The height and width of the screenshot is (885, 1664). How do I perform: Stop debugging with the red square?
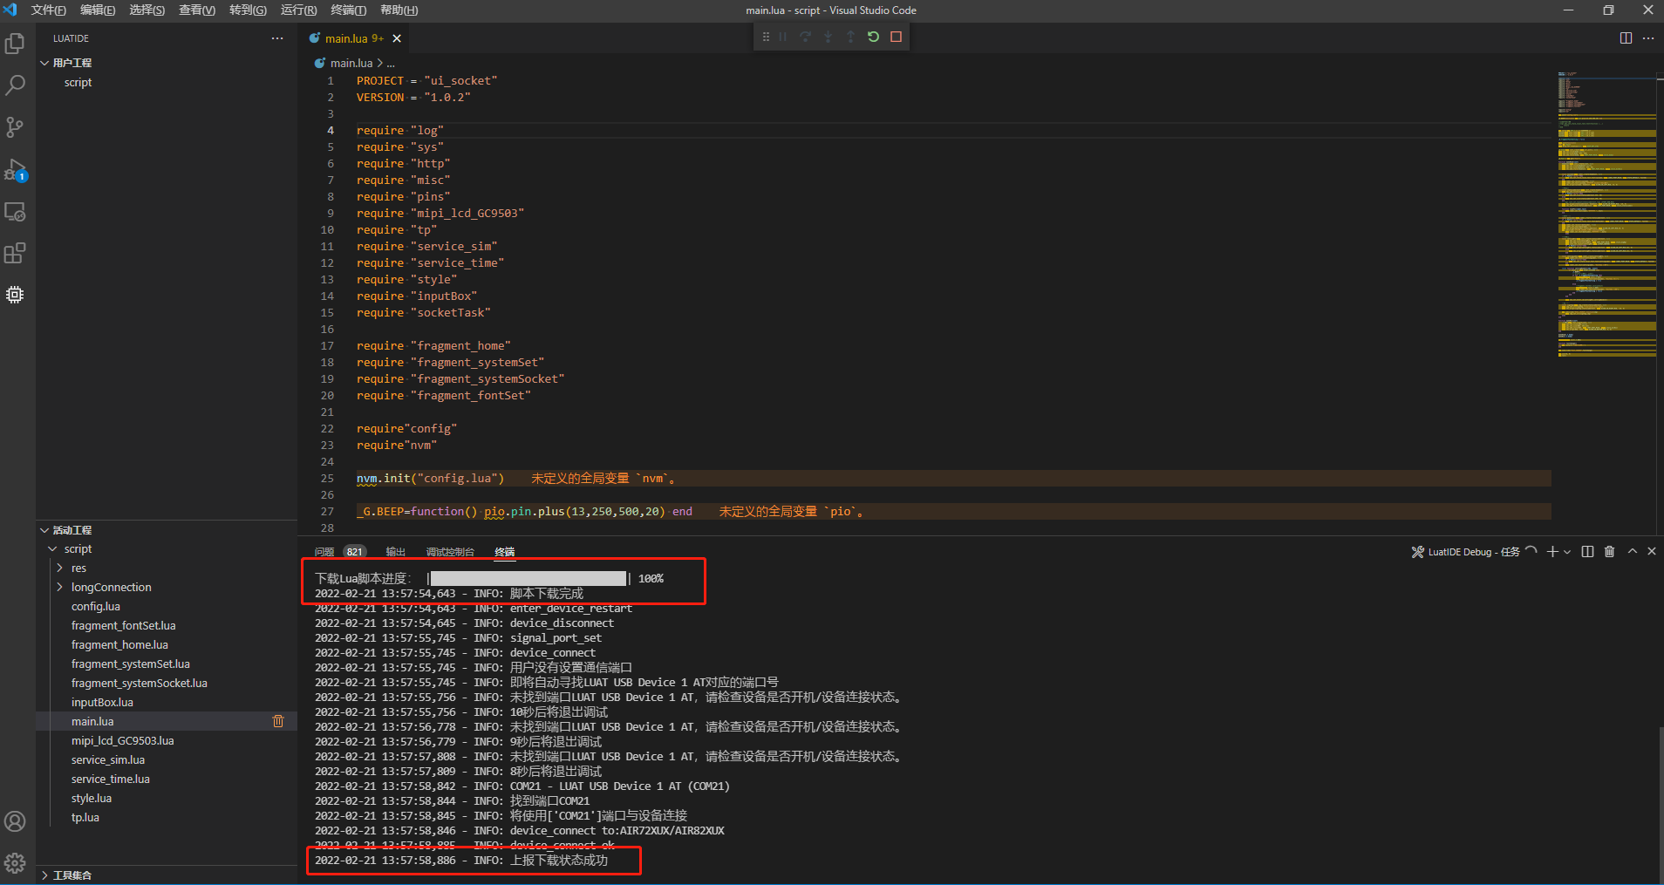tap(896, 37)
